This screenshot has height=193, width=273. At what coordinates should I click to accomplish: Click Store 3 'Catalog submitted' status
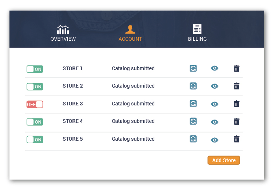coord(133,104)
